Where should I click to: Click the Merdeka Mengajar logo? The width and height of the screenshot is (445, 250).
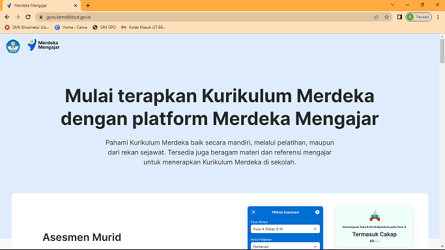click(x=44, y=45)
